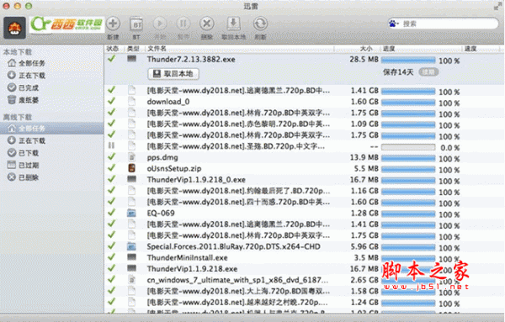Viewport: 505px width, 322px height.
Task: Select the Special.Forces.2011.BluRay.720p.DTS.x264-CHD row
Action: tap(304, 246)
